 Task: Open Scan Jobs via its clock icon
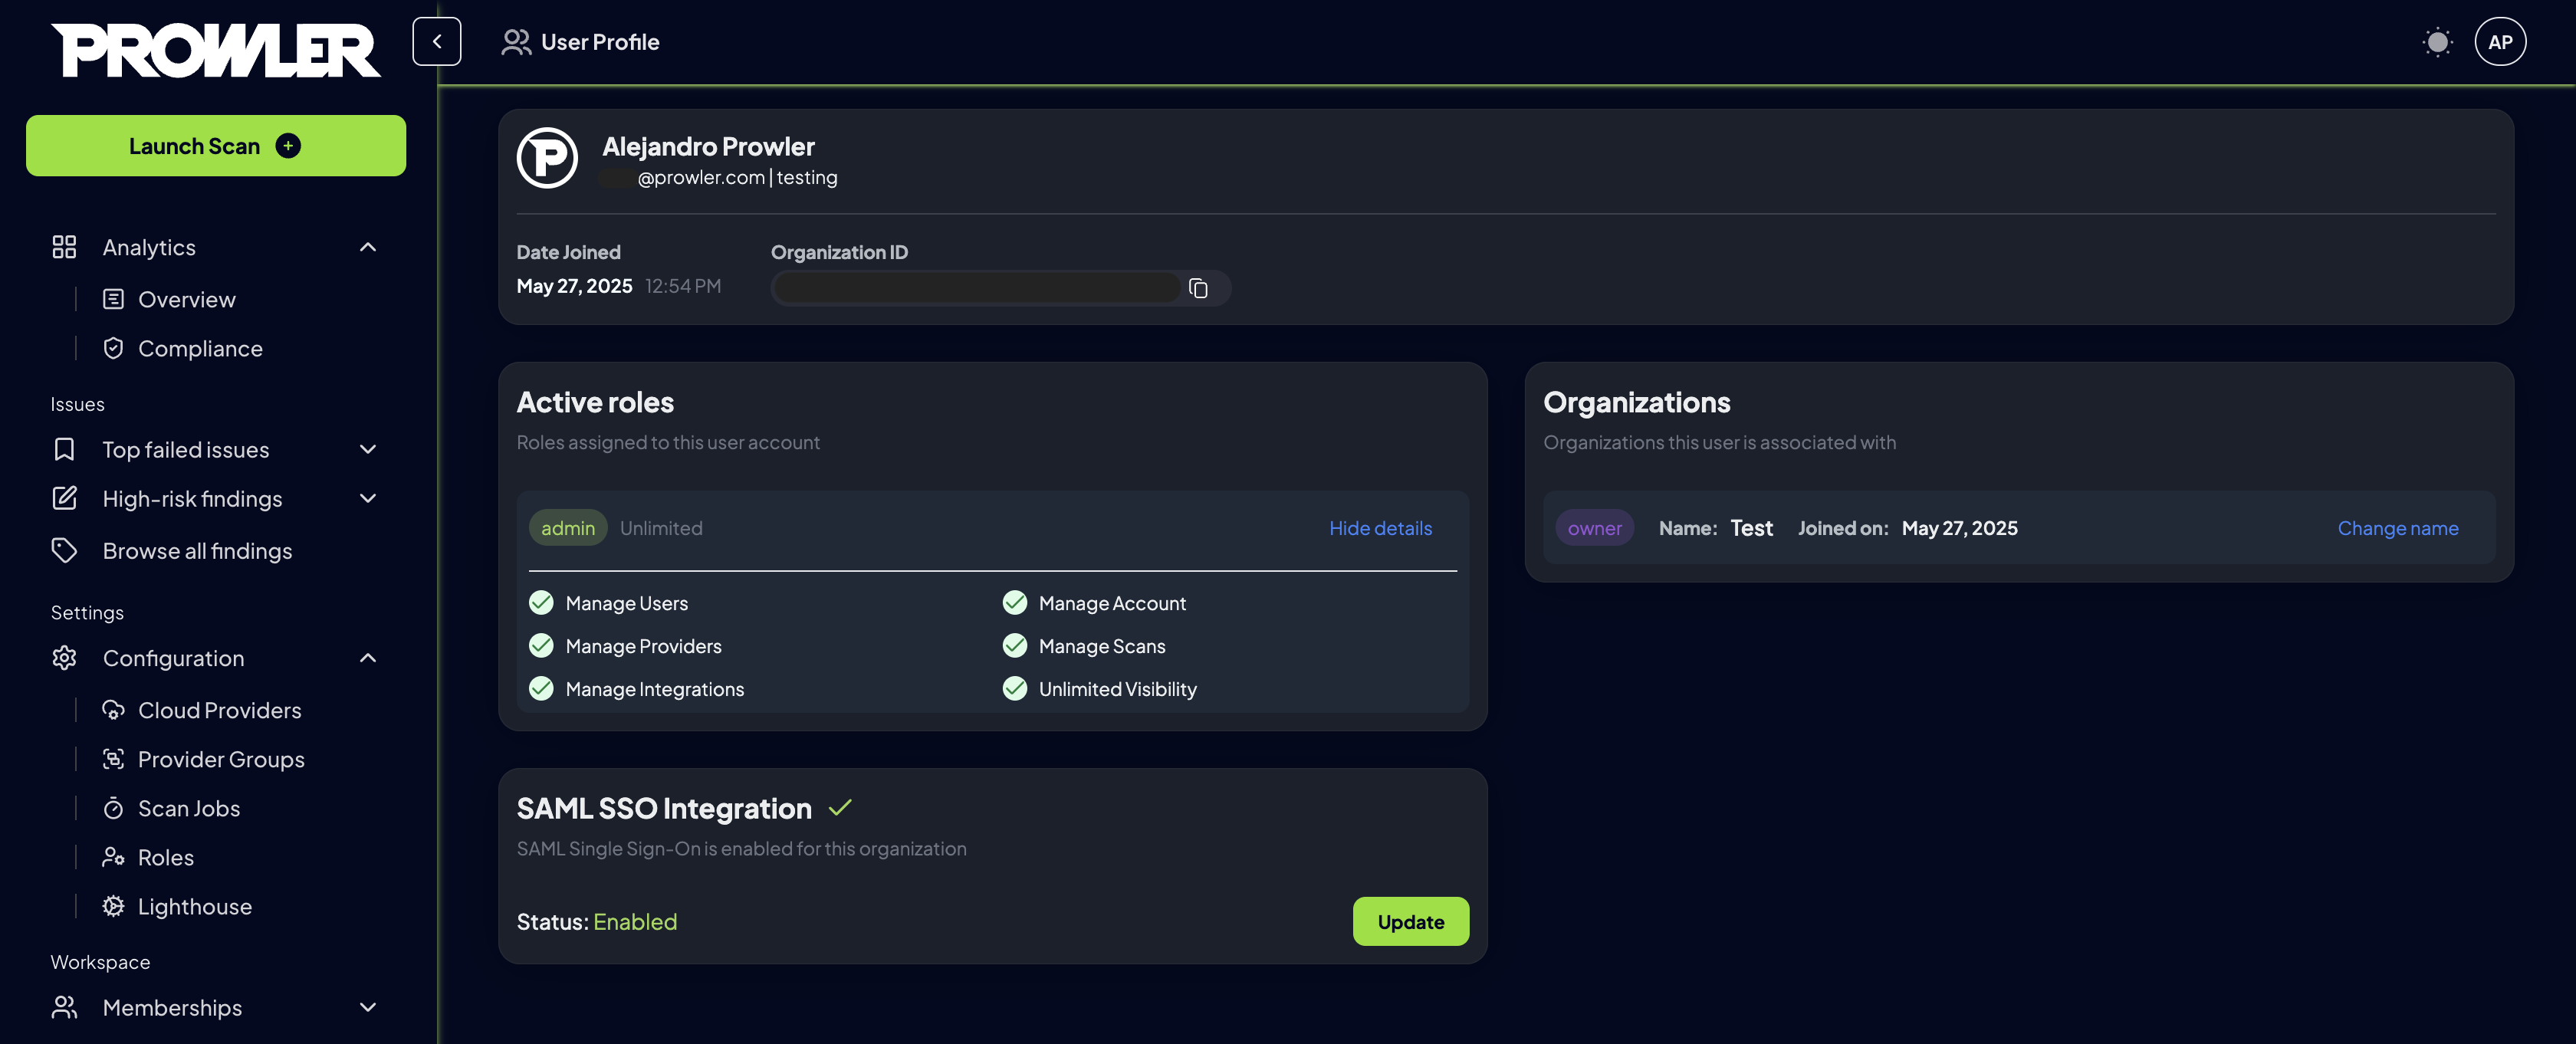pos(113,807)
